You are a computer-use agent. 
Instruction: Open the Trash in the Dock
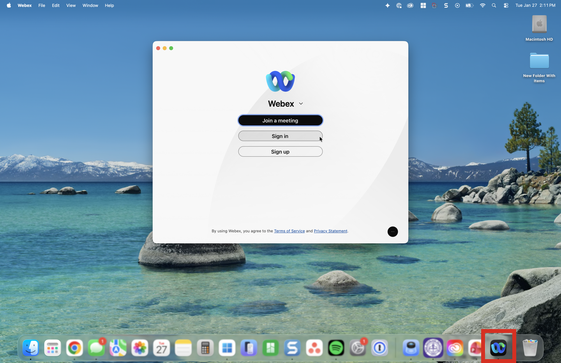pos(530,348)
